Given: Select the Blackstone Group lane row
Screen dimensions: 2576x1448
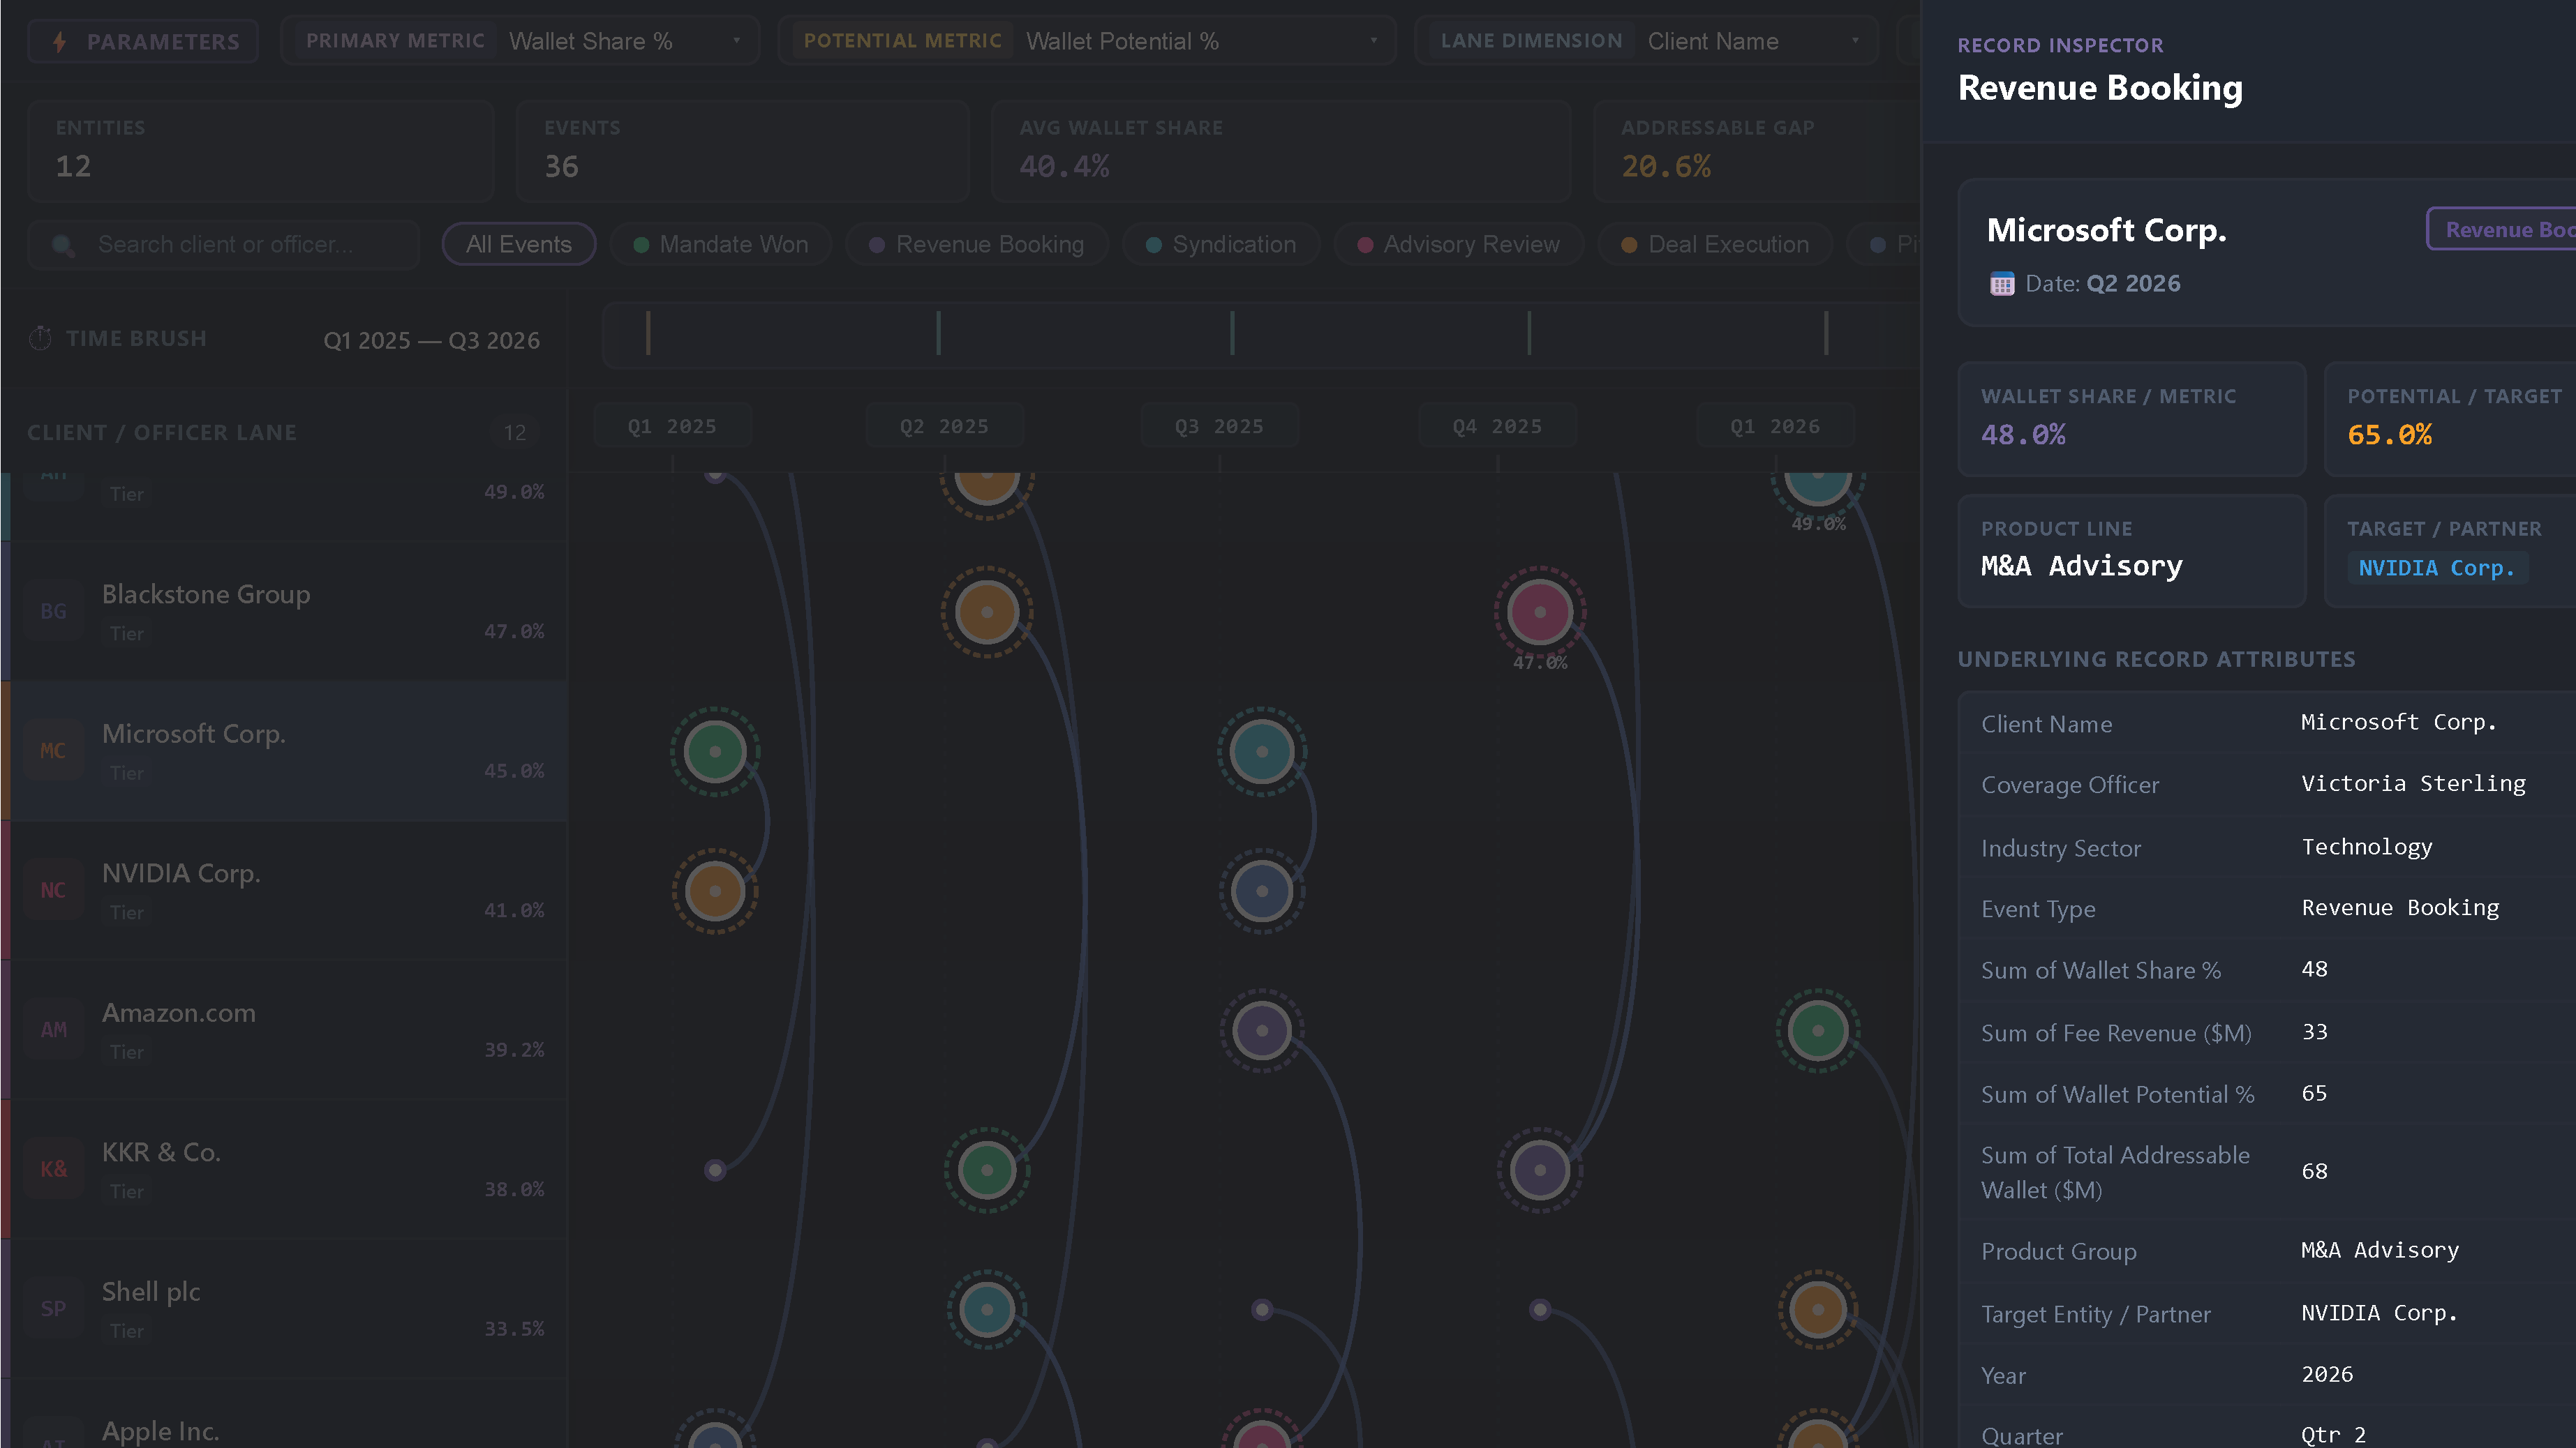Looking at the screenshot, I should [284, 612].
